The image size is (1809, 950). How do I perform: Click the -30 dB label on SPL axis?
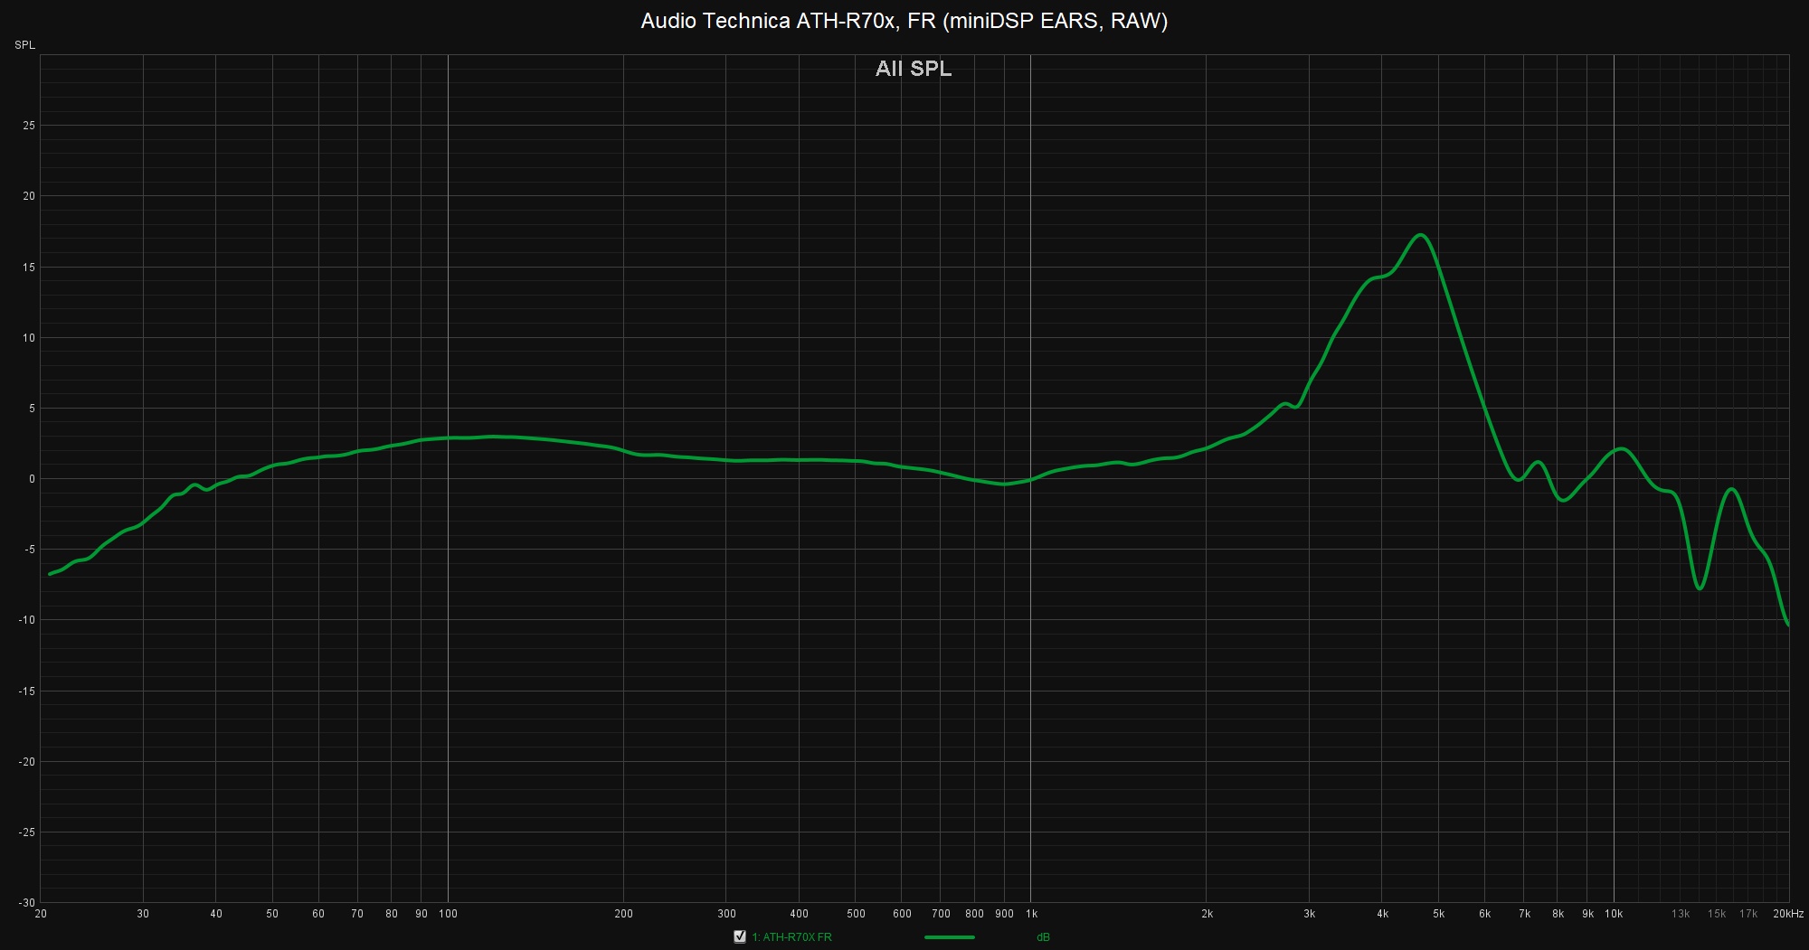[27, 903]
